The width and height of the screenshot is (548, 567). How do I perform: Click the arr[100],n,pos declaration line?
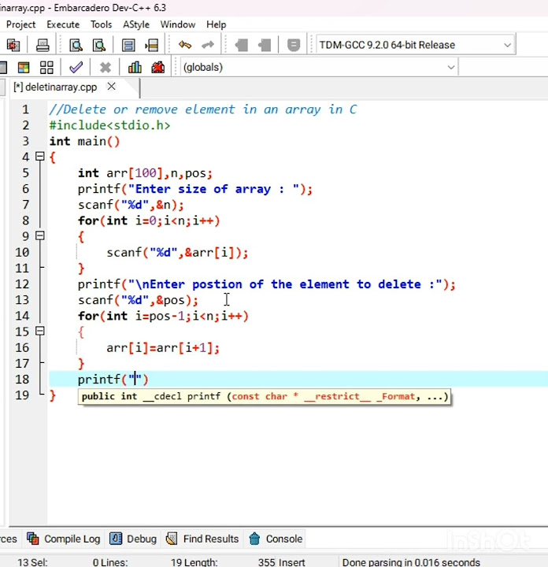(145, 172)
